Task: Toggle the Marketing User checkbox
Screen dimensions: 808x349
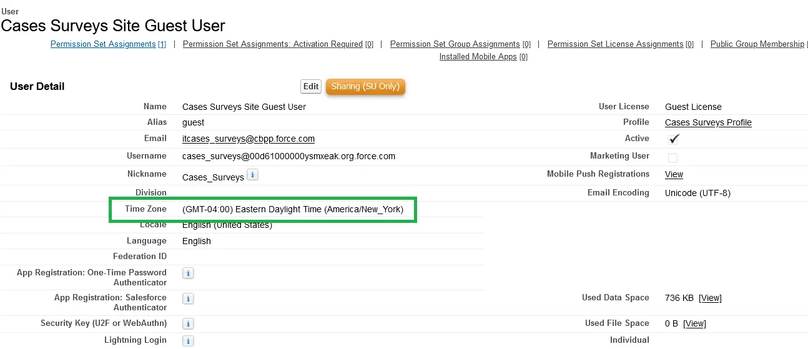Action: (x=673, y=157)
